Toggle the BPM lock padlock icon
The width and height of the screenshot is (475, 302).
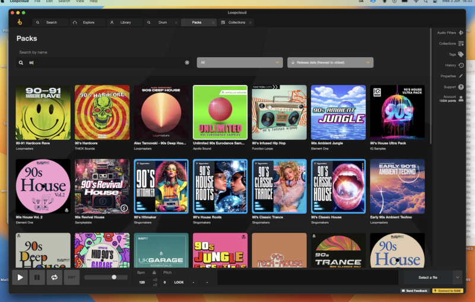tap(154, 273)
